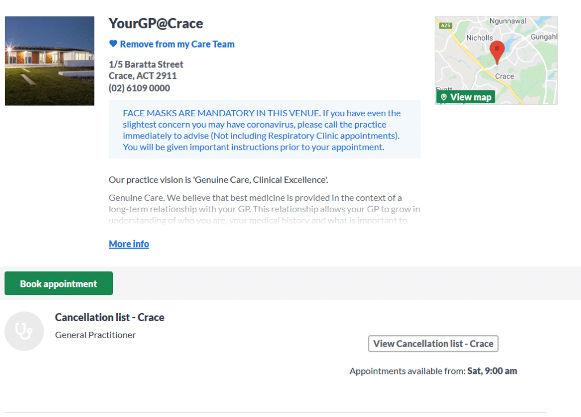Screen dimensions: 581x417
Task: Click the Cancellation list - Crace heading
Action: pos(110,317)
